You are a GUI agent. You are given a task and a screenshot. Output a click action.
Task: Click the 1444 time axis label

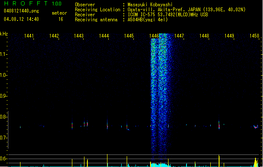(104, 36)
